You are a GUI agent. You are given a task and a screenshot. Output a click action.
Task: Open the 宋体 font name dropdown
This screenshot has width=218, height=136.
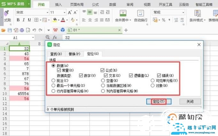47,12
